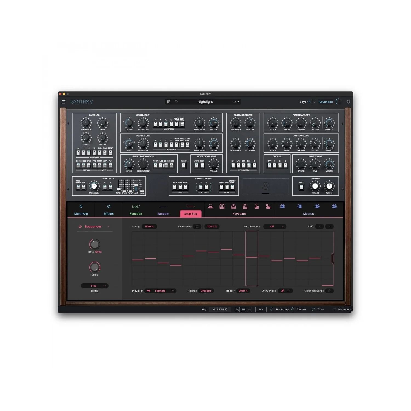
Task: Select Macro 3 icon
Action: click(x=317, y=207)
